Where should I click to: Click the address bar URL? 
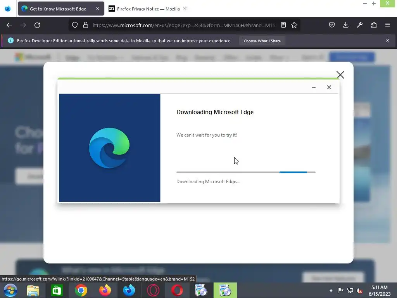pyautogui.click(x=184, y=25)
